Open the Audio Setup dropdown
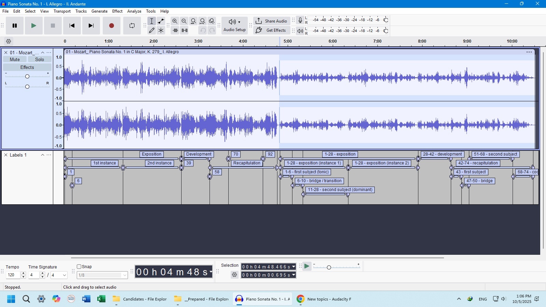 [234, 26]
